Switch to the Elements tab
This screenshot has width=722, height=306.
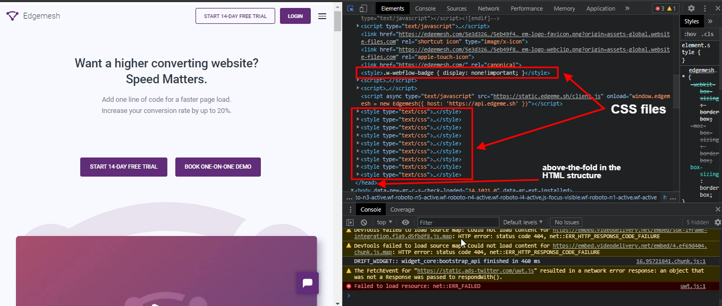point(393,8)
